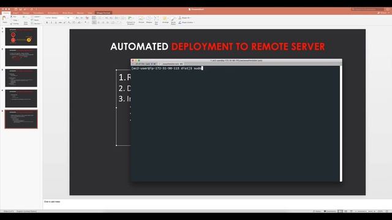The height and width of the screenshot is (220, 392).
Task: Click the zoom slider in status bar
Action: (365, 211)
